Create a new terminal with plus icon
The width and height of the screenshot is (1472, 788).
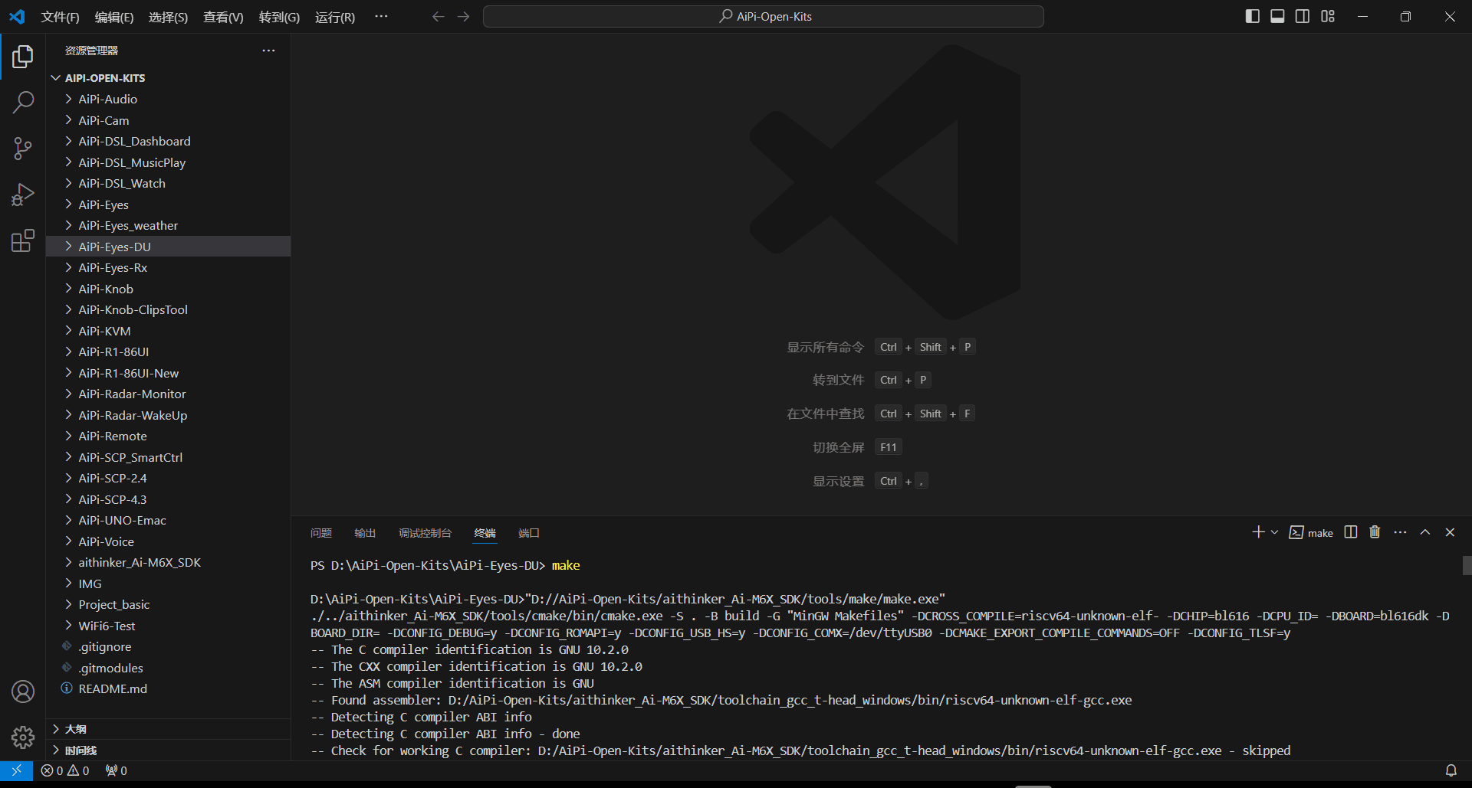pos(1258,532)
